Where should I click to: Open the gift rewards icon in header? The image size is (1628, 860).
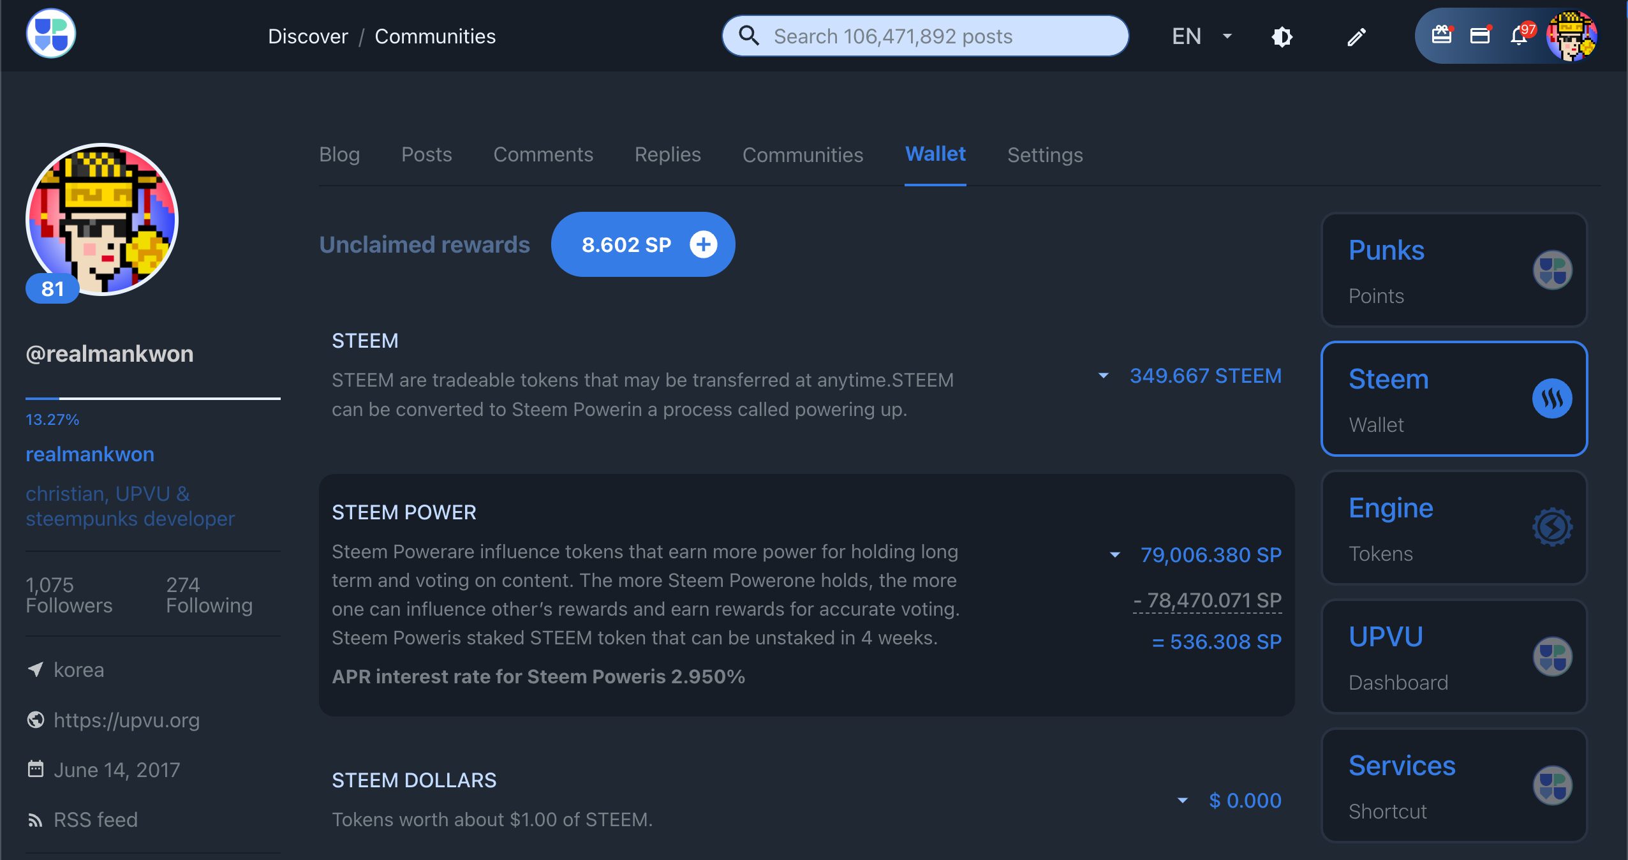click(x=1441, y=35)
